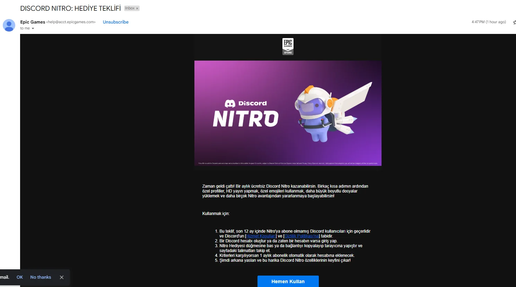
Task: Click the Hemen Kullan button
Action: 288,281
